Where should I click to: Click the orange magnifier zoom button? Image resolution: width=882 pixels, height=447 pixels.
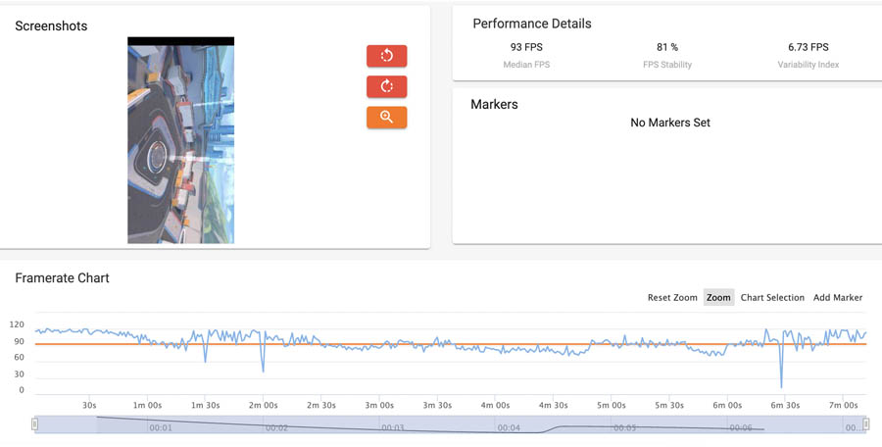[386, 118]
